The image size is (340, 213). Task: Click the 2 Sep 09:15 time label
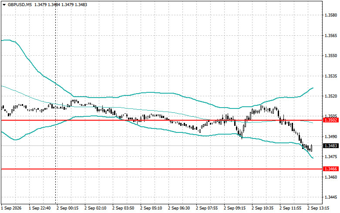[x=235, y=208]
